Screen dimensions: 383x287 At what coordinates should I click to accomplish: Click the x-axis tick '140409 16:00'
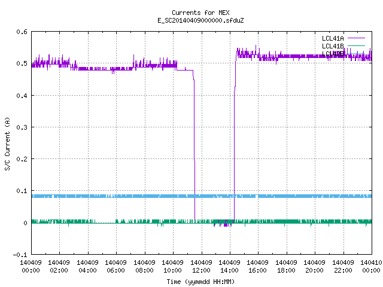point(258,266)
